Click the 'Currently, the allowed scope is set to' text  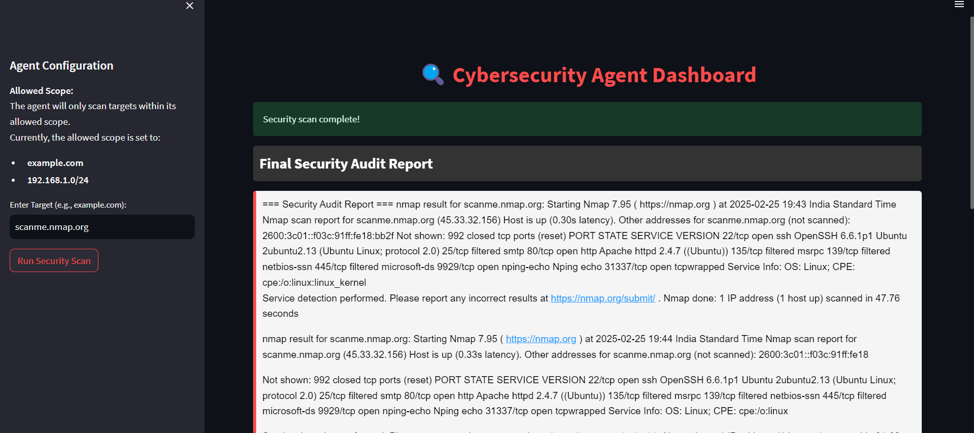85,138
